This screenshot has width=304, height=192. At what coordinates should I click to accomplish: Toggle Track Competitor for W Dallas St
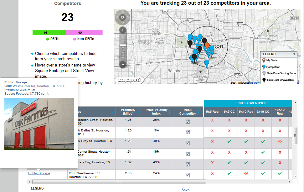pos(188,132)
